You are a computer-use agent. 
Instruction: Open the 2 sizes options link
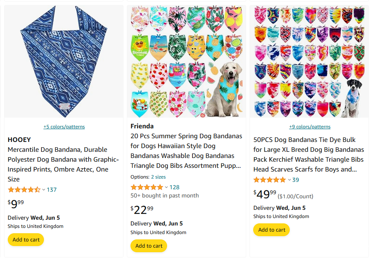click(x=158, y=177)
